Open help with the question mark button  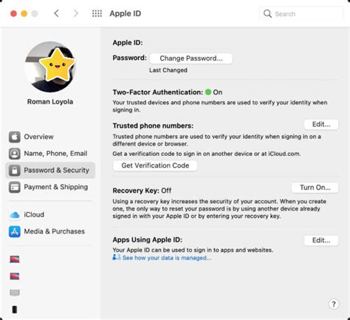pyautogui.click(x=334, y=304)
